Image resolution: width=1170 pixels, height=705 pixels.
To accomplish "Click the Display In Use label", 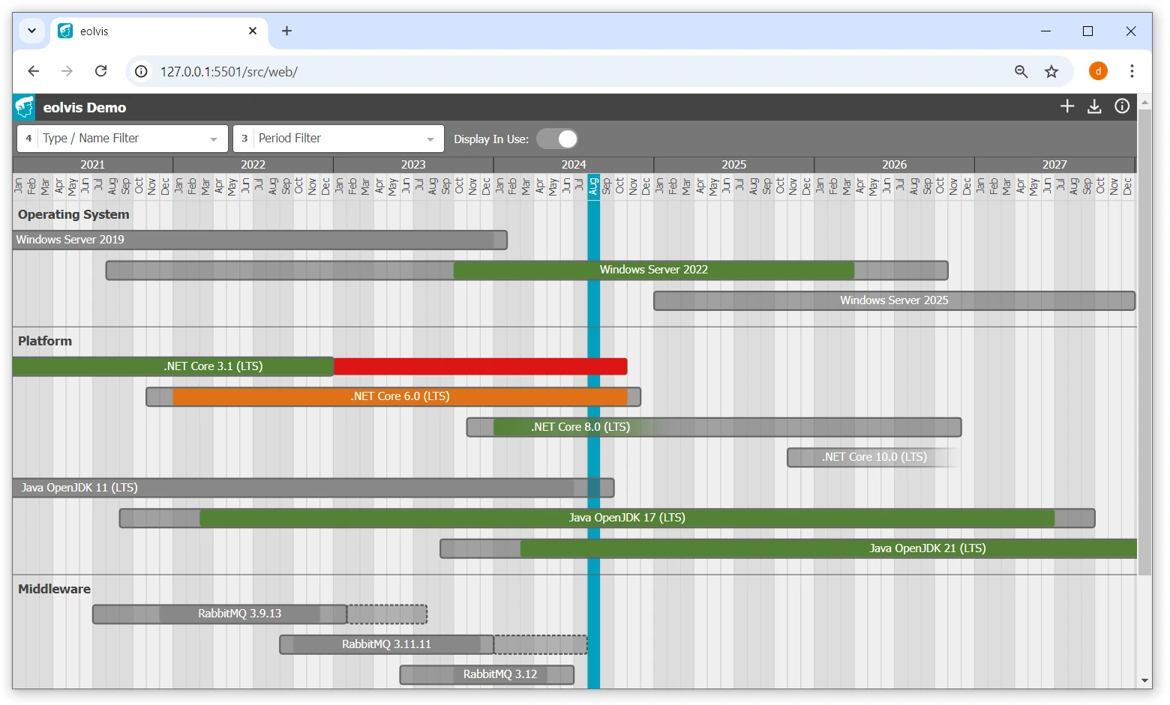I will point(491,139).
